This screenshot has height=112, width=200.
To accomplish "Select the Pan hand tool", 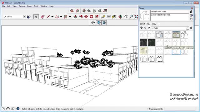I will tap(126, 16).
